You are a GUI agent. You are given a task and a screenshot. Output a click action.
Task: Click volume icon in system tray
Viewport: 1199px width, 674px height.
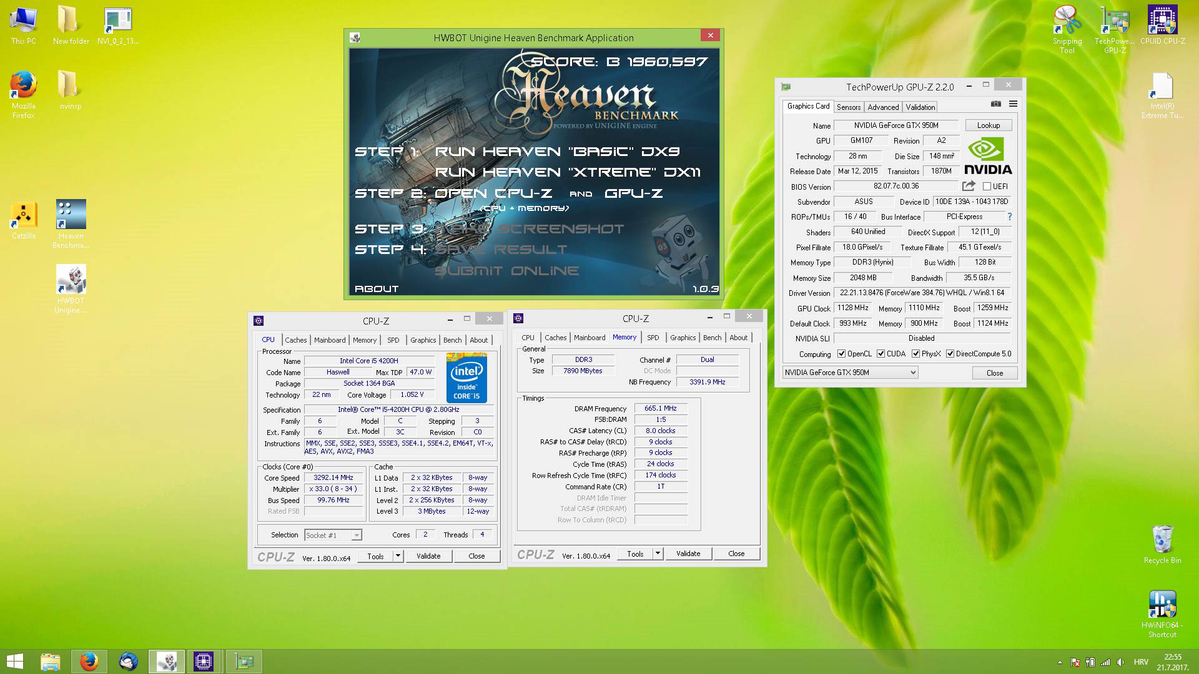click(x=1120, y=662)
